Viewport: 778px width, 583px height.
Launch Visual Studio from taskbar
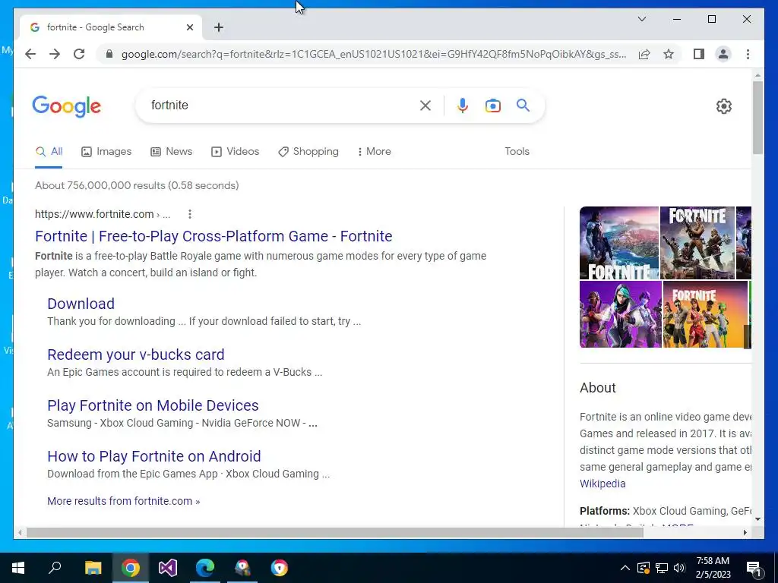point(168,568)
